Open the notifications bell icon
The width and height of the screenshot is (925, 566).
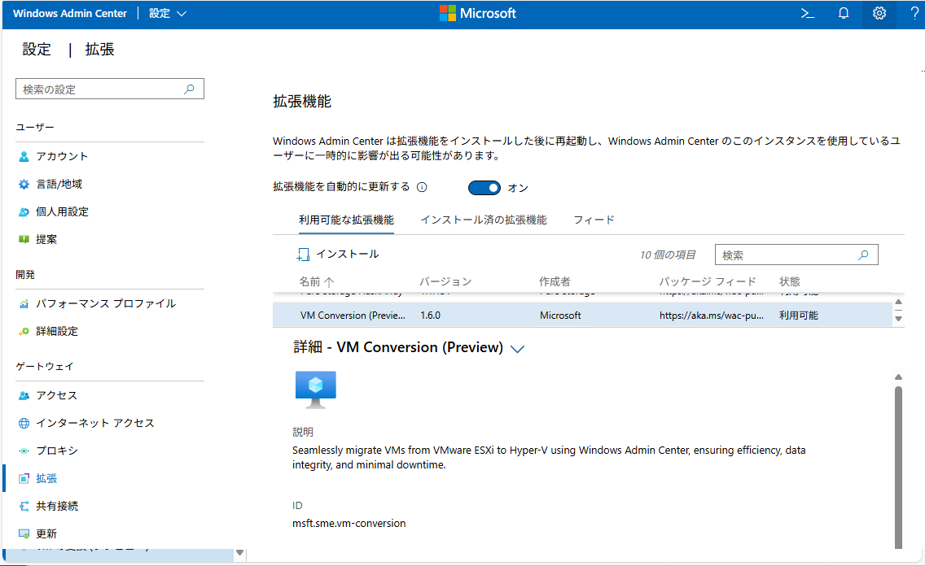coord(843,13)
